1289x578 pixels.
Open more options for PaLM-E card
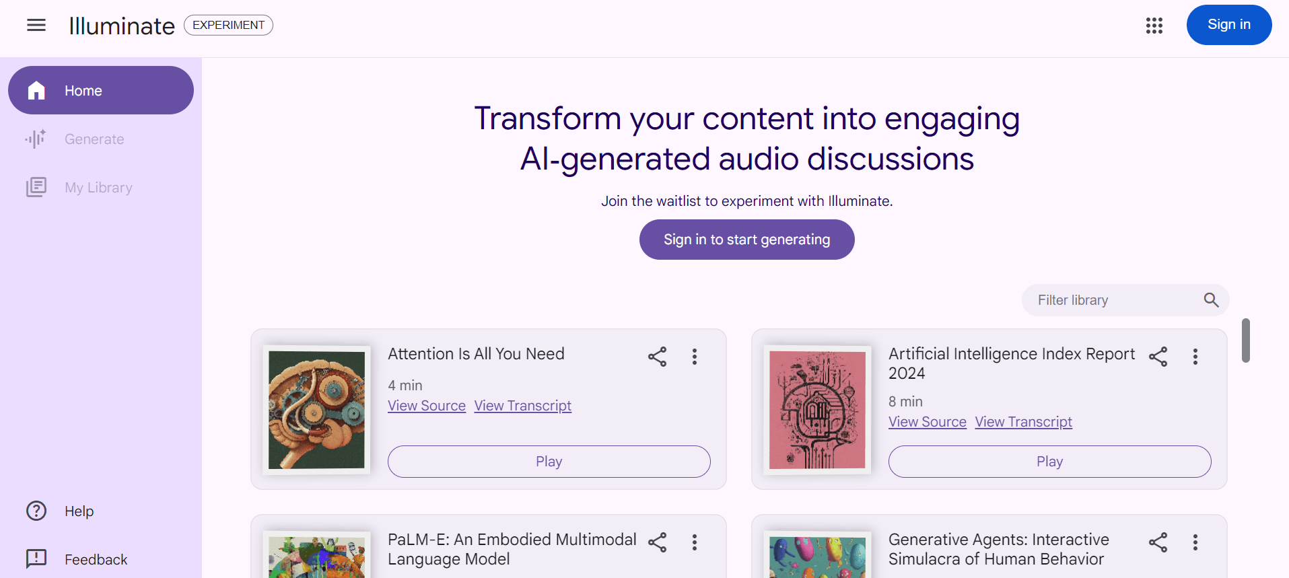coord(695,542)
